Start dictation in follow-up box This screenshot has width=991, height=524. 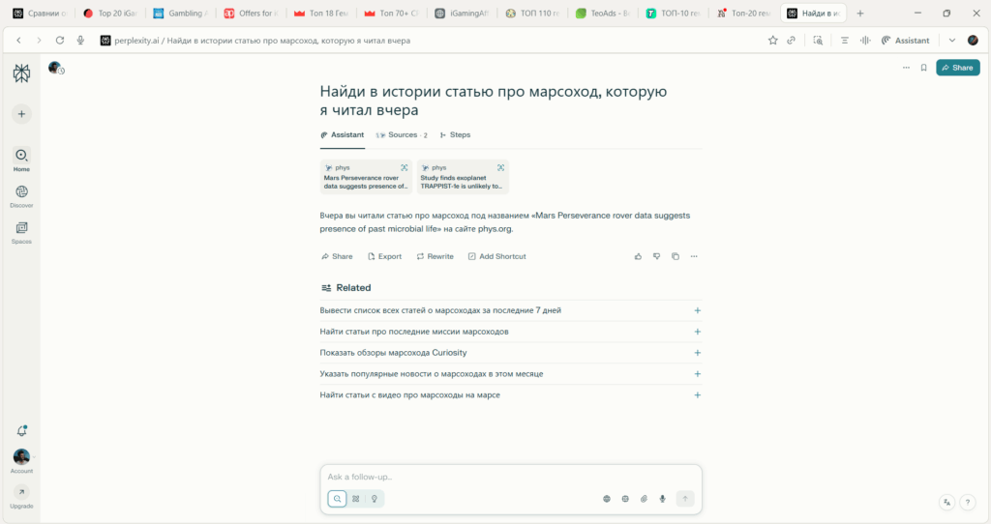pyautogui.click(x=662, y=499)
